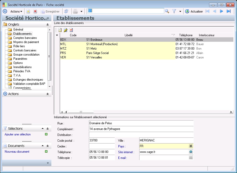Open the Actions dropdown menu in toolbar
This screenshot has height=173, width=237.
(x=16, y=11)
